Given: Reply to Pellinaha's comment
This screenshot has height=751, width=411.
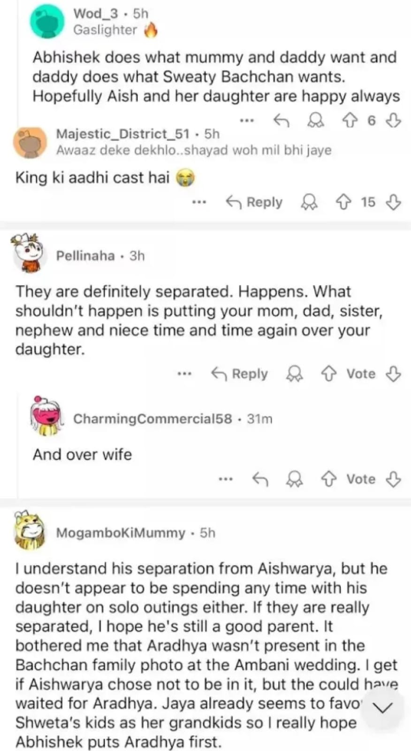Looking at the screenshot, I should [x=240, y=374].
